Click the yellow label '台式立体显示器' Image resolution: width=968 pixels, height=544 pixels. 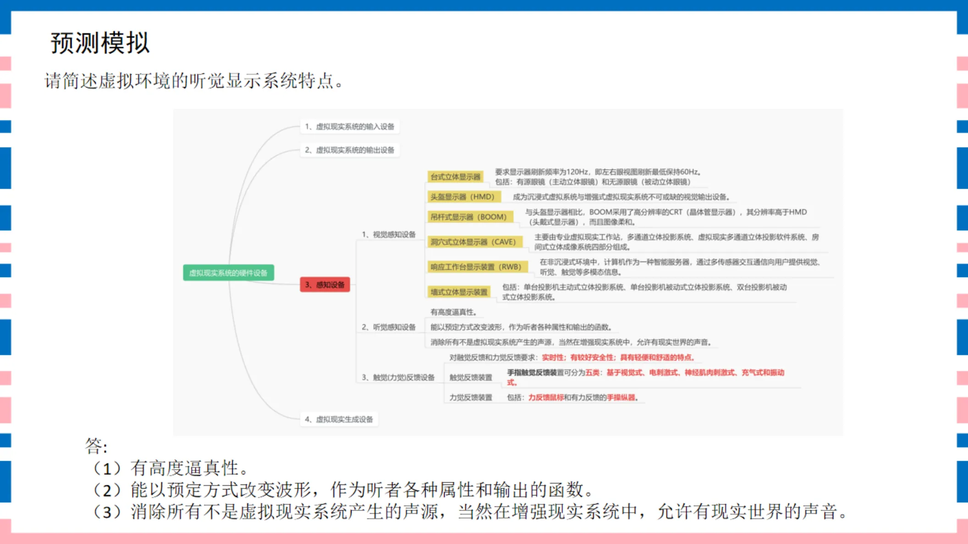[456, 177]
